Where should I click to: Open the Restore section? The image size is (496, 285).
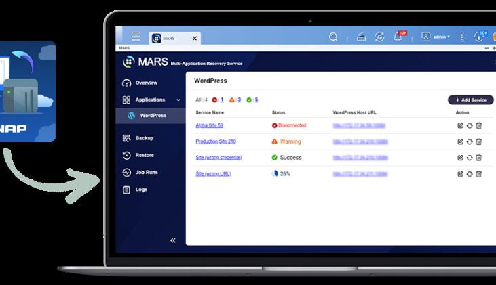[145, 155]
